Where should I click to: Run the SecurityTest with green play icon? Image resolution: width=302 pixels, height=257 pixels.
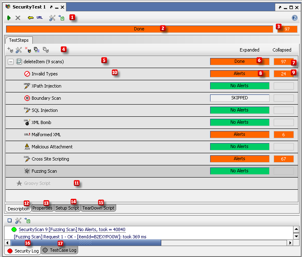9,18
